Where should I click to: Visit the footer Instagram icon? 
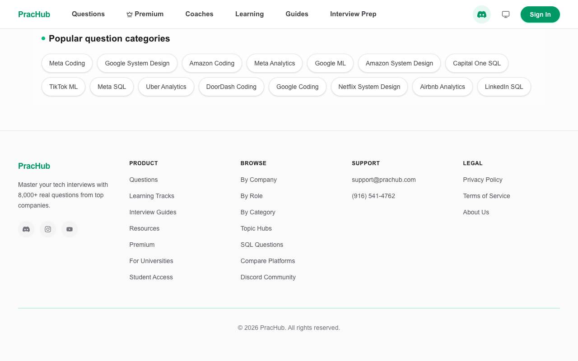pyautogui.click(x=48, y=229)
